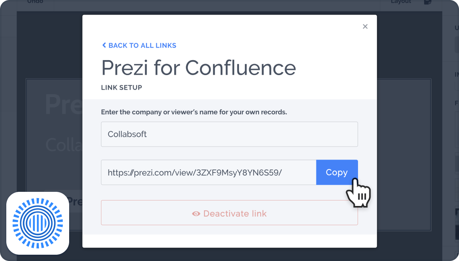
Task: Close the link setup dialog
Action: [x=365, y=26]
